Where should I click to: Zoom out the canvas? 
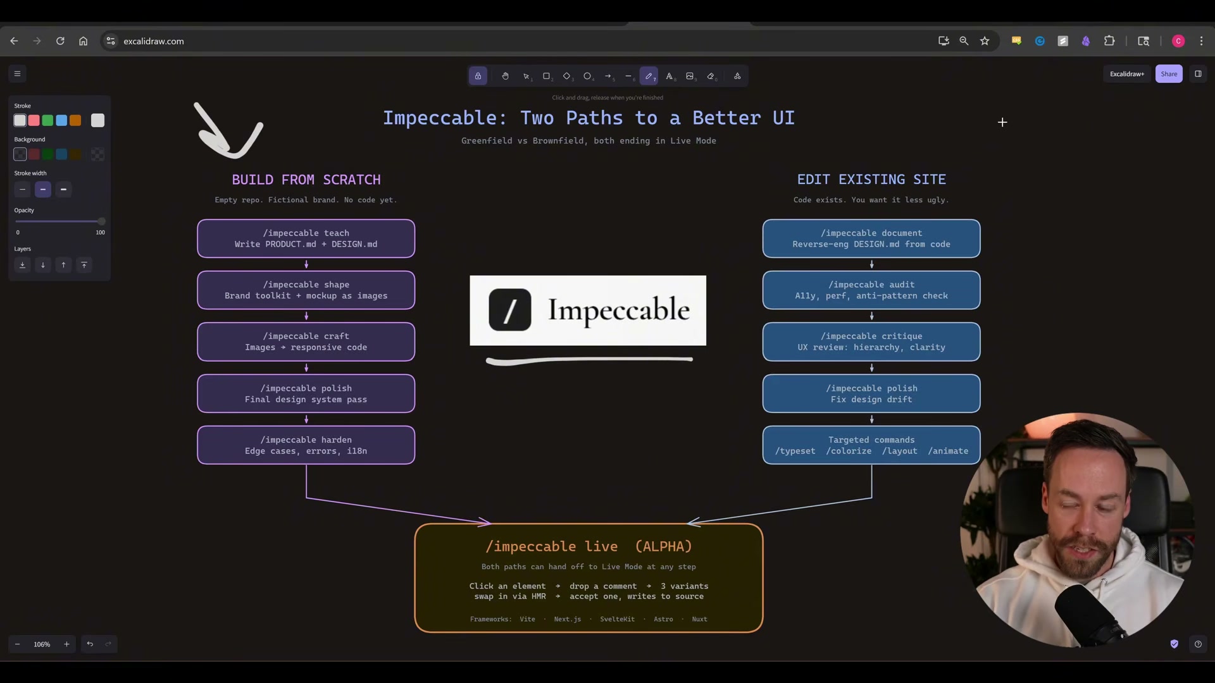[18, 644]
